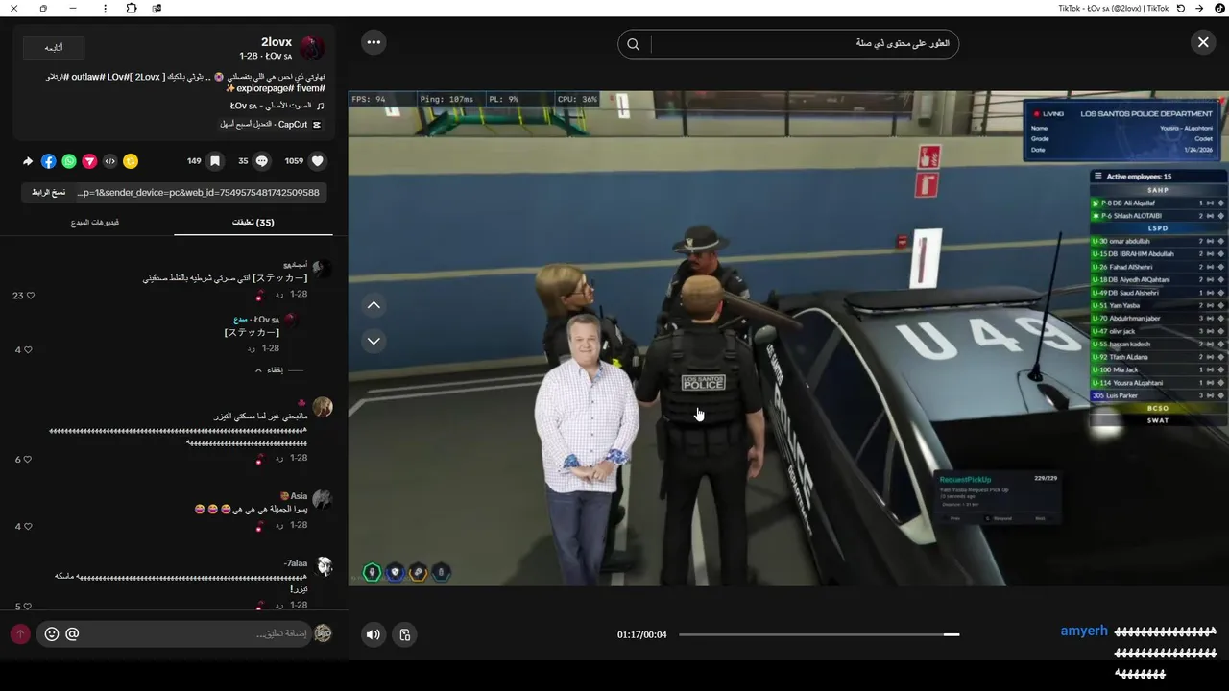Repost with the yellow repost icon
This screenshot has height=691, width=1229.
[131, 161]
